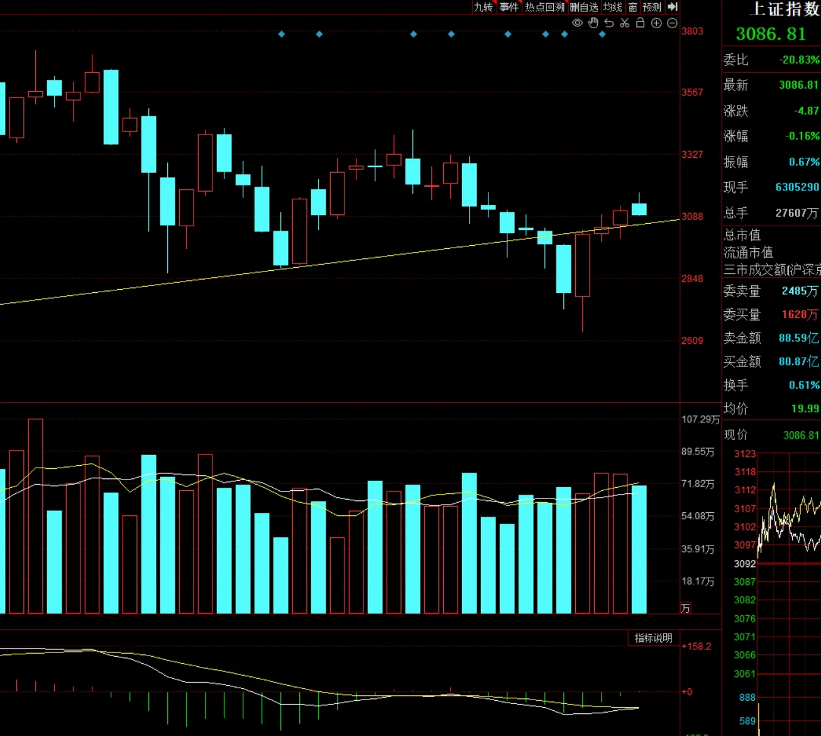This screenshot has height=736, width=821.
Task: Click the 107.29万 volume axis label
Action: click(700, 419)
